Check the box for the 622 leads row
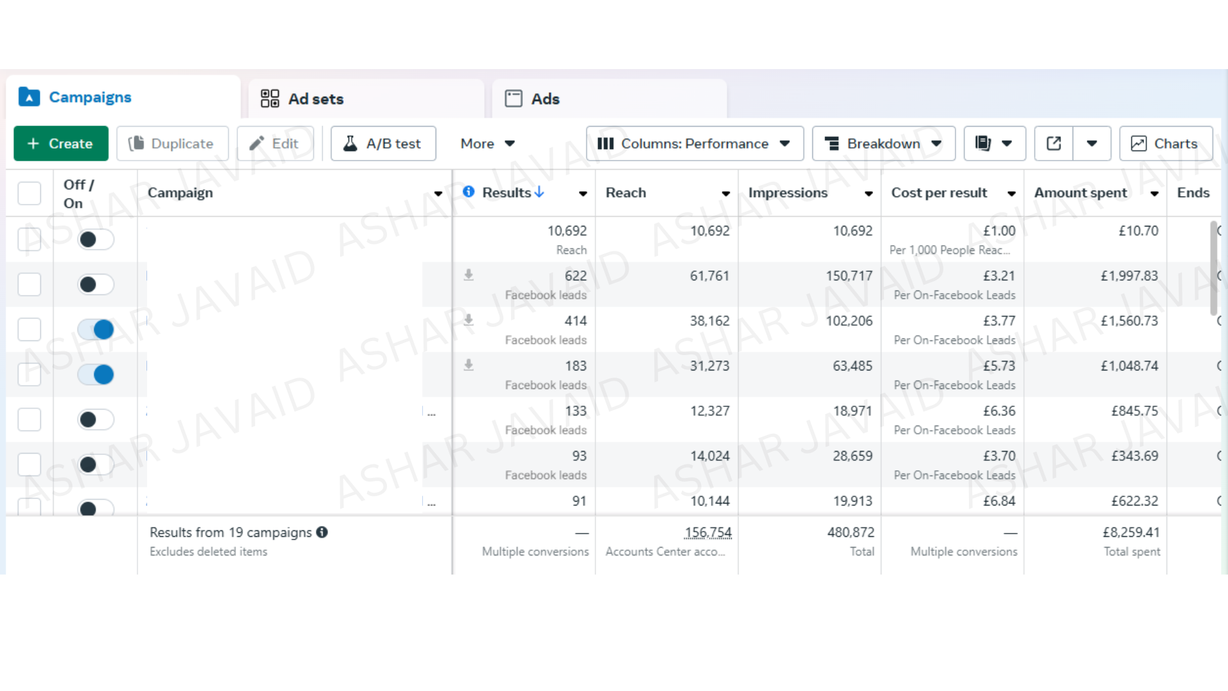1228x691 pixels. point(29,284)
